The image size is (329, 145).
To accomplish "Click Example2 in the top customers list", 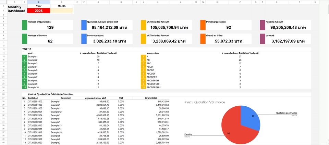I will (x=33, y=60).
